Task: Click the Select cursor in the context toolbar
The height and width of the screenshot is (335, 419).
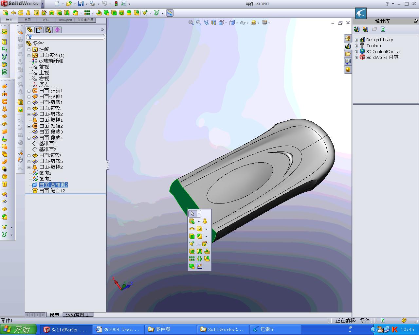Action: point(192,214)
